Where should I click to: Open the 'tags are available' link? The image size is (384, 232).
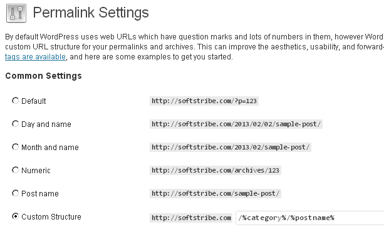[x=35, y=57]
